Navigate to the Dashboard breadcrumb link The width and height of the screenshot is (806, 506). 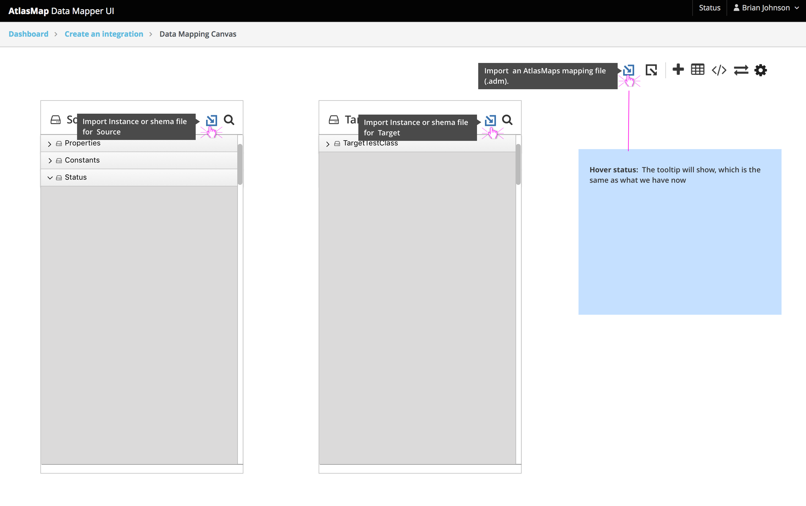(x=28, y=34)
